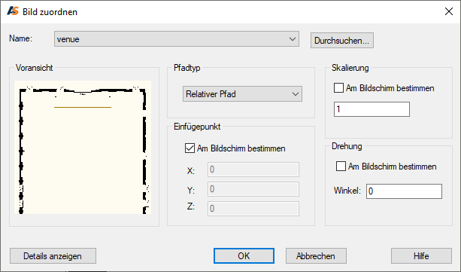Open the Pfadtyp dropdown Relativer Pfad

(x=242, y=94)
